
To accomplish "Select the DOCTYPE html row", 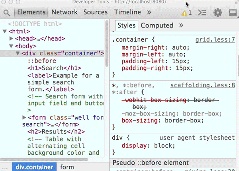I will coord(35,24).
